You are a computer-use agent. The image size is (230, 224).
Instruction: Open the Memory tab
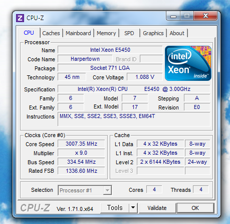pyautogui.click(x=106, y=33)
